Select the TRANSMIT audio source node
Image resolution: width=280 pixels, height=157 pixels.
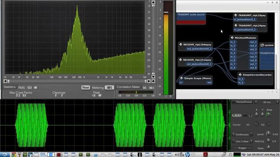point(191,18)
